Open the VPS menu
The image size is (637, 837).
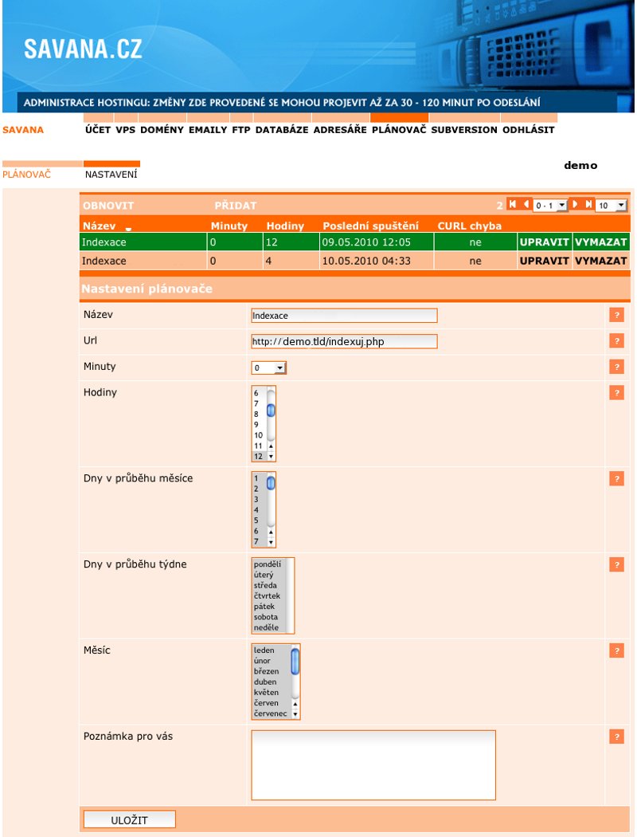click(126, 130)
